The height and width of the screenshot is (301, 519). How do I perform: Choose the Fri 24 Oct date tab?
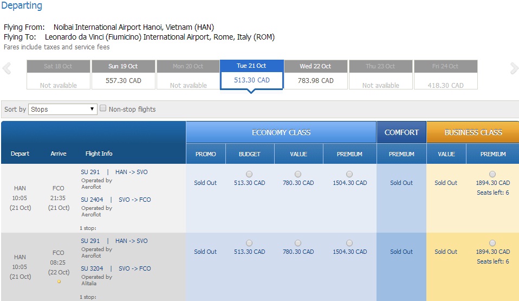(445, 75)
